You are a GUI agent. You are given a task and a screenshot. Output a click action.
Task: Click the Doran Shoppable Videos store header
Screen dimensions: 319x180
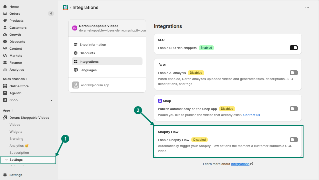pos(107,28)
